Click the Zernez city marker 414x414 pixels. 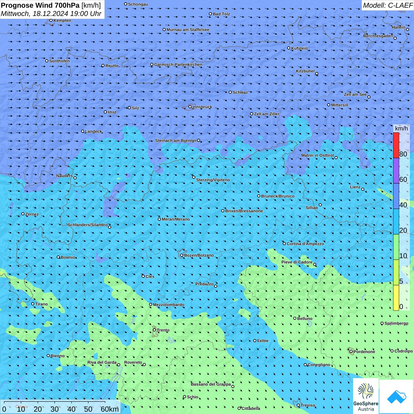point(23,214)
